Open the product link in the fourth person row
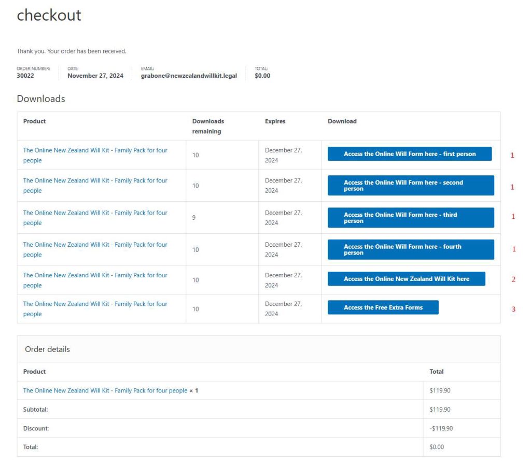 tap(95, 249)
